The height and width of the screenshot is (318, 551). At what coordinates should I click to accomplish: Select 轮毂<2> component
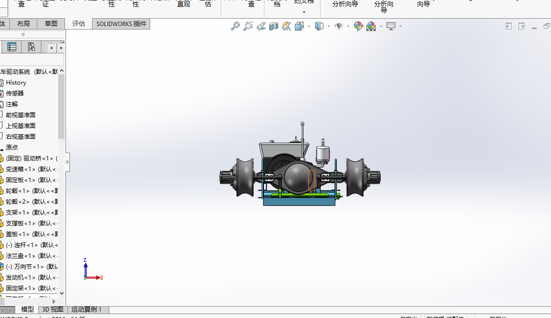29,202
